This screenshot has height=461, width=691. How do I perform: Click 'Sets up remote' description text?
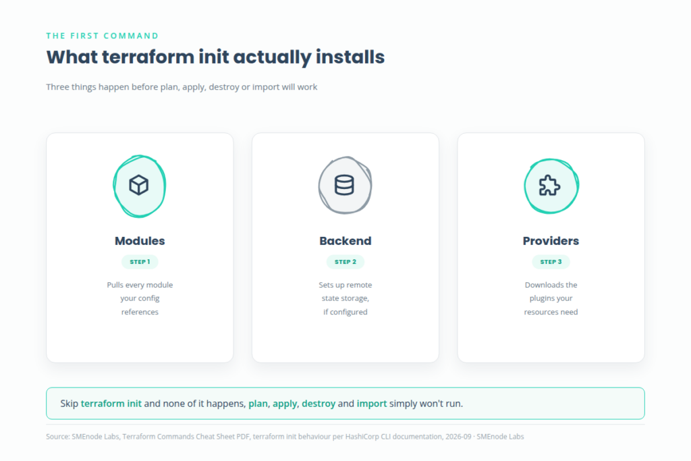tap(345, 285)
